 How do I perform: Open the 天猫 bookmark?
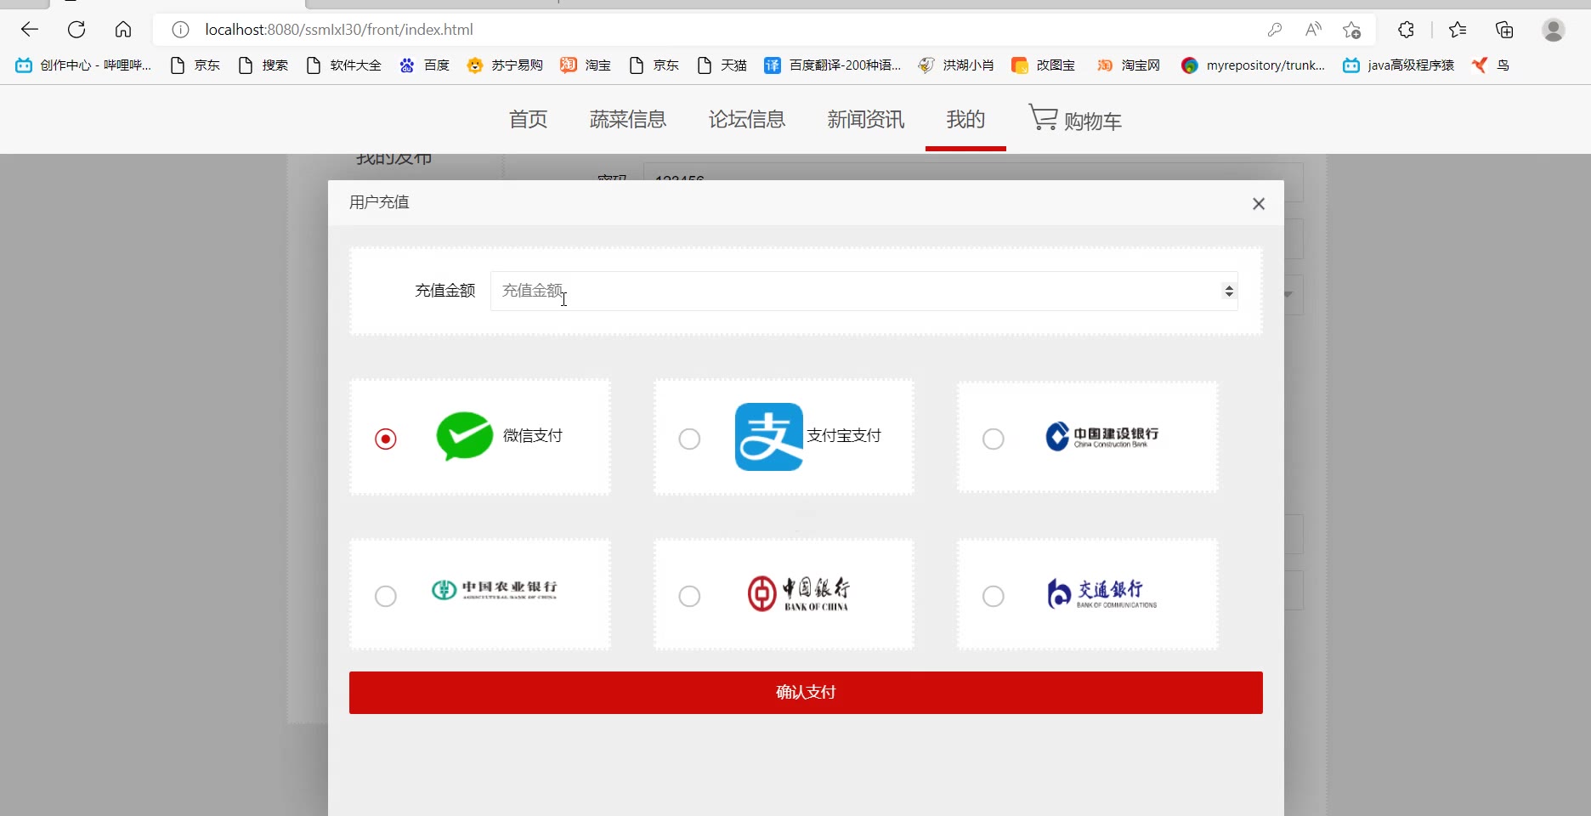click(x=722, y=65)
